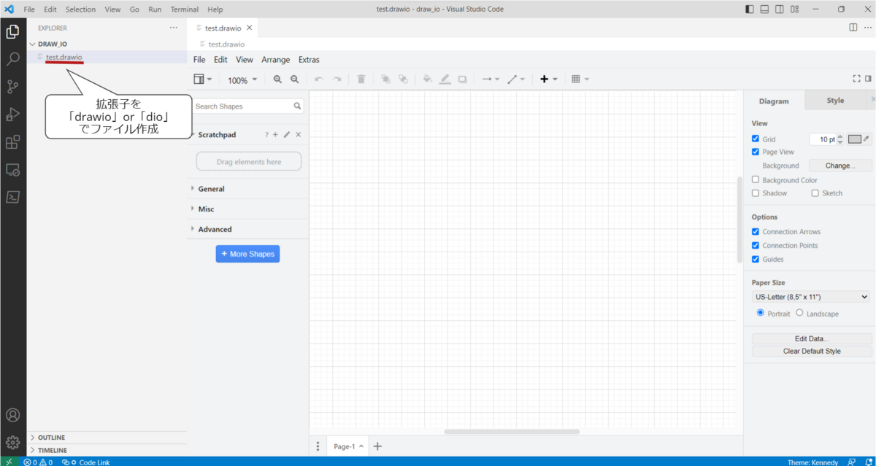Screen dimensions: 876x466
Task: Select Landscape orientation
Action: pyautogui.click(x=799, y=313)
